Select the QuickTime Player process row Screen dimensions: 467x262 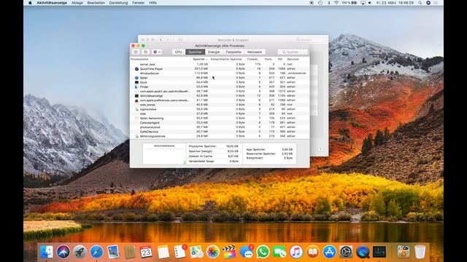tap(220, 68)
